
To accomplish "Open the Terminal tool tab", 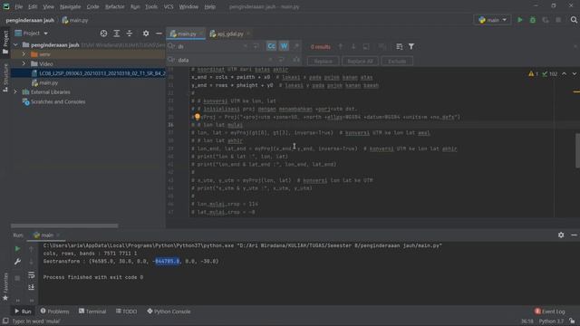I will (92, 312).
